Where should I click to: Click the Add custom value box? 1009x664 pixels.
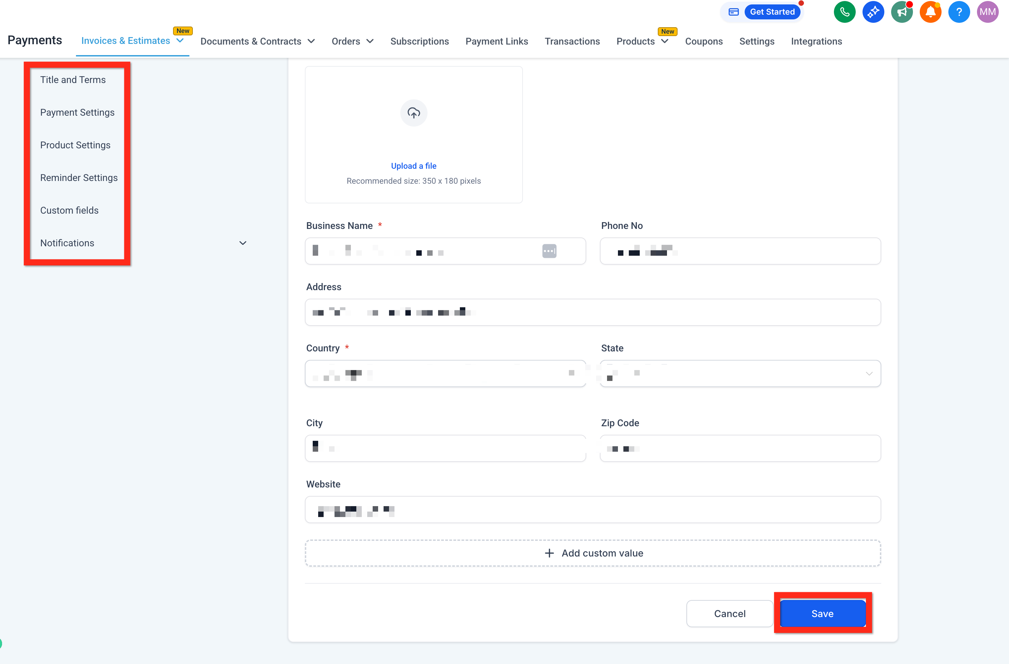[x=593, y=553]
